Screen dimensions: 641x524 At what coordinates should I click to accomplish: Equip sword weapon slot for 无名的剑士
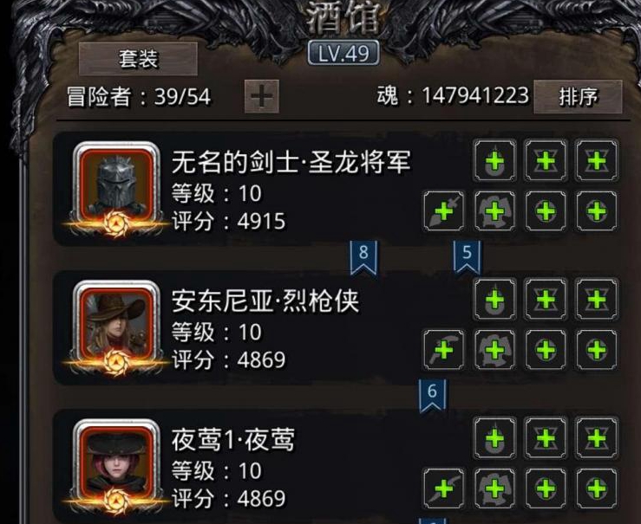coord(444,211)
